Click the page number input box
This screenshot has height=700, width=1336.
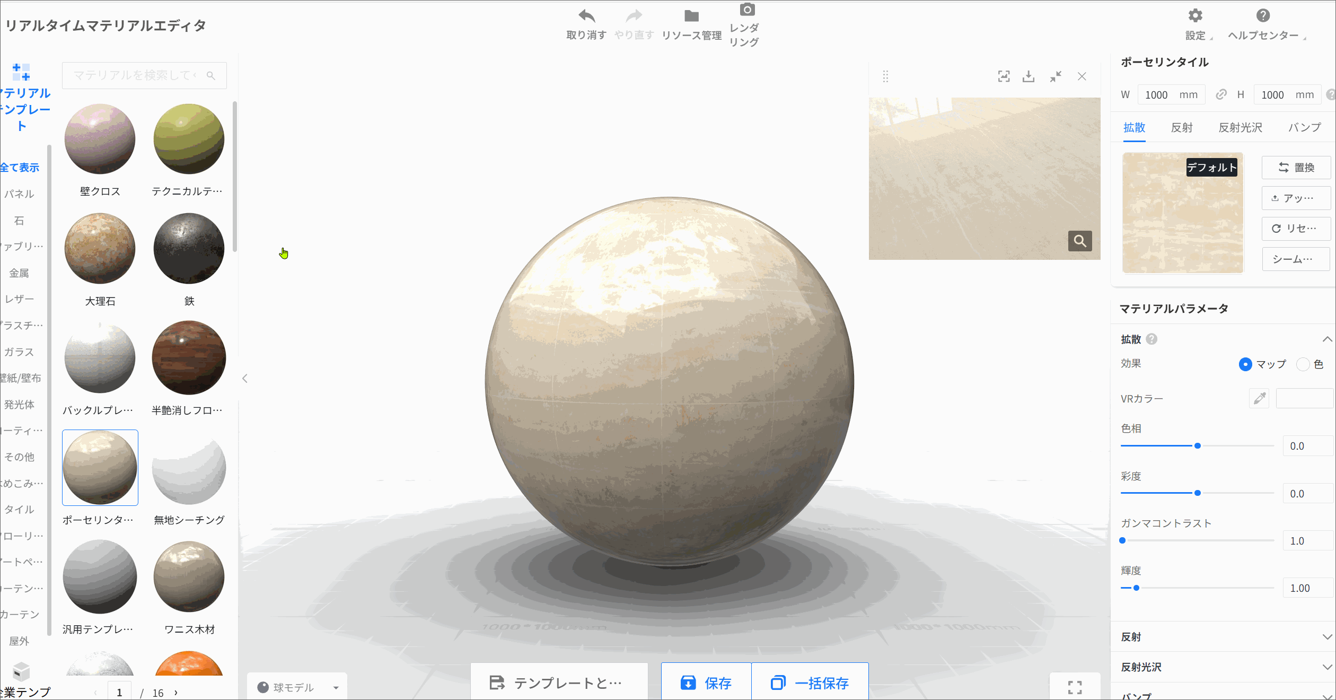click(119, 692)
